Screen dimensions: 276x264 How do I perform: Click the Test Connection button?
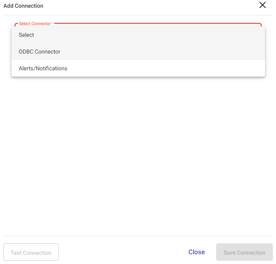pyautogui.click(x=31, y=252)
